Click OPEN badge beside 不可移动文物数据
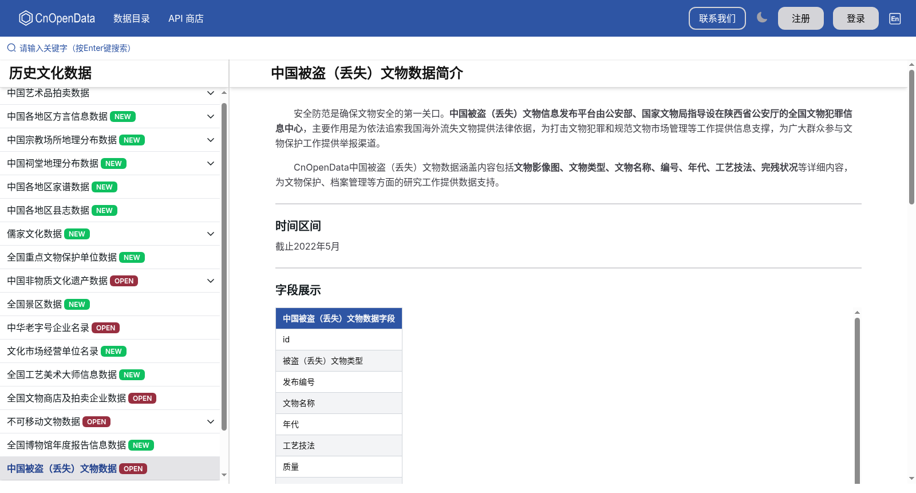 [96, 421]
